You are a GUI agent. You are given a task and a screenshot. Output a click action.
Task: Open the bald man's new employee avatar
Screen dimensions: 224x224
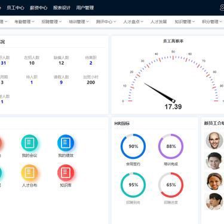pos(214,140)
